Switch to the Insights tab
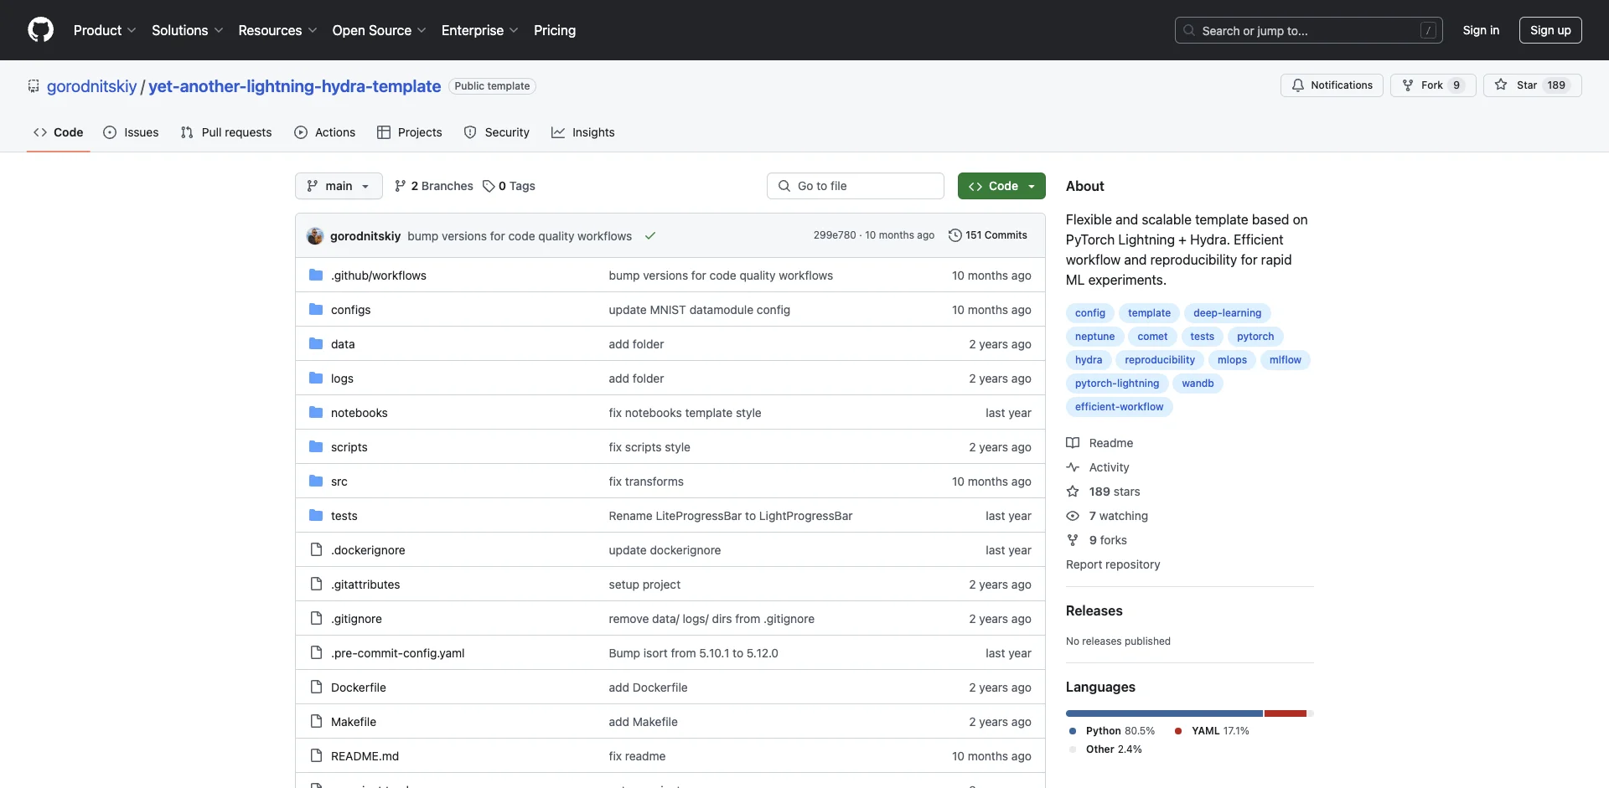1609x788 pixels. [x=583, y=132]
